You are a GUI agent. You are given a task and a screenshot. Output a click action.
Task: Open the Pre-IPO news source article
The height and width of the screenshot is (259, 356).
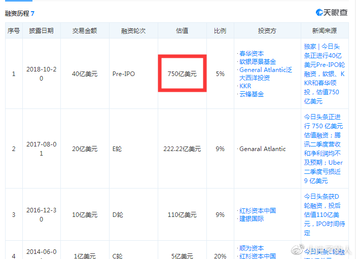click(x=324, y=73)
